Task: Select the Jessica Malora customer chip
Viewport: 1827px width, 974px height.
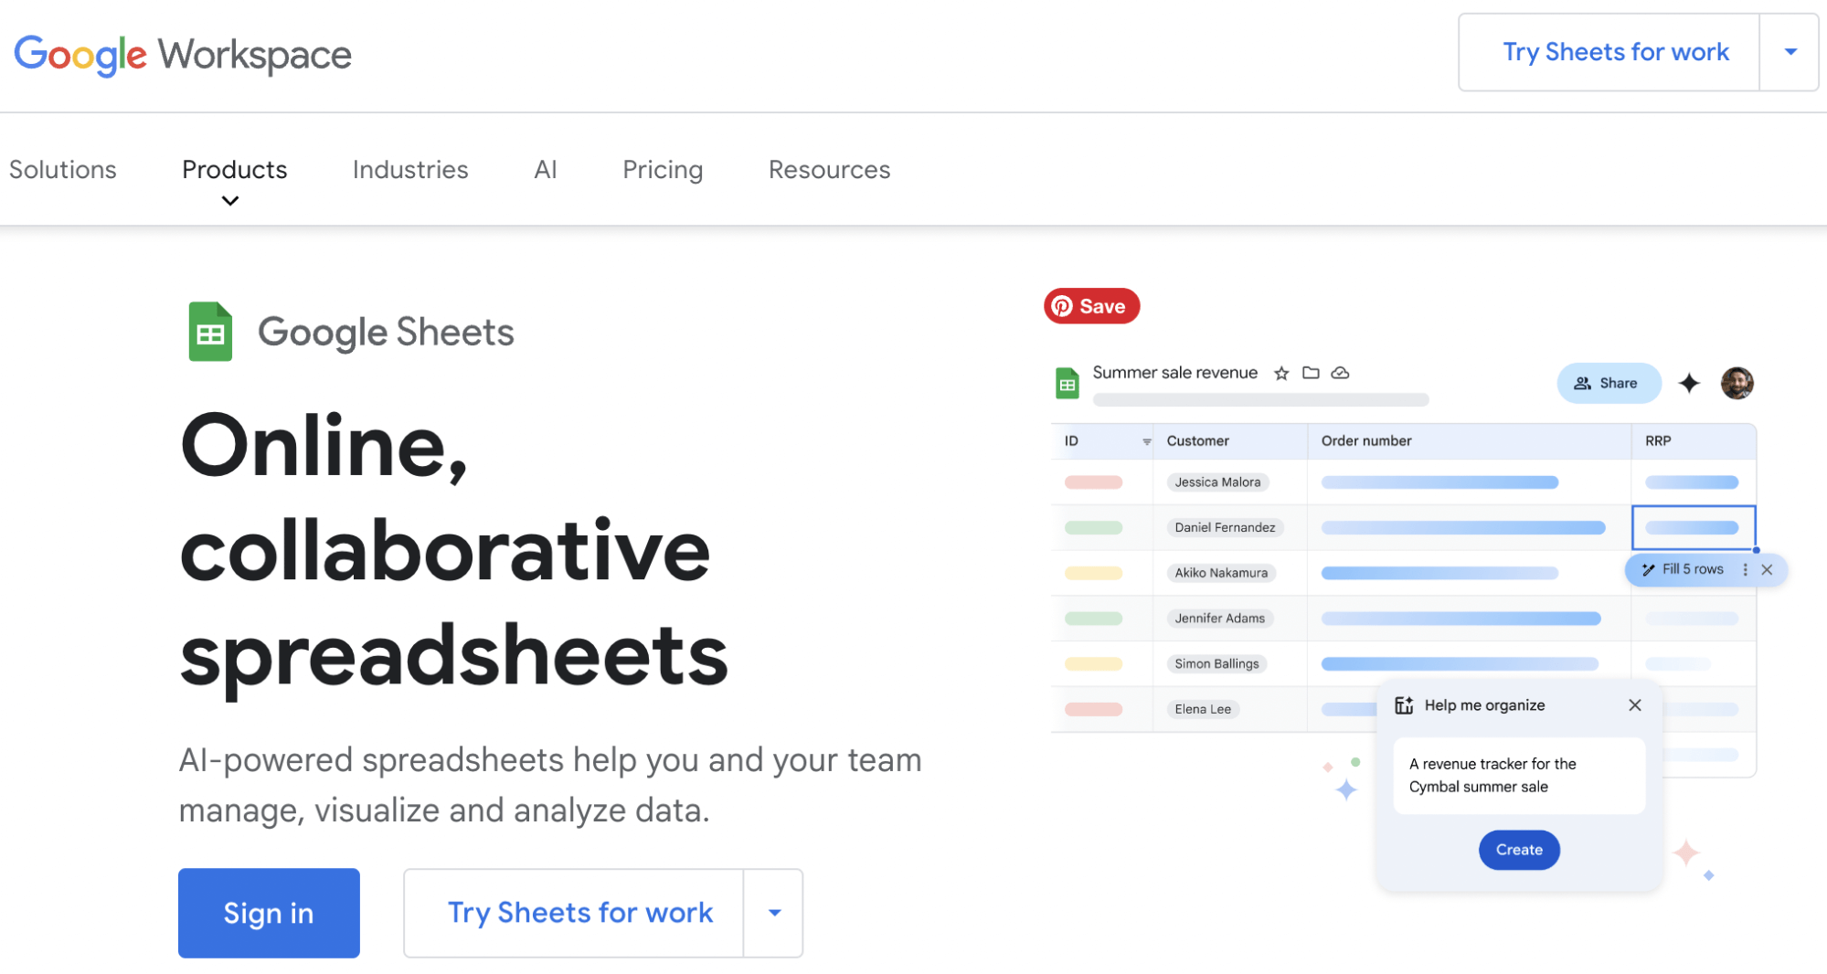Action: coord(1217,482)
